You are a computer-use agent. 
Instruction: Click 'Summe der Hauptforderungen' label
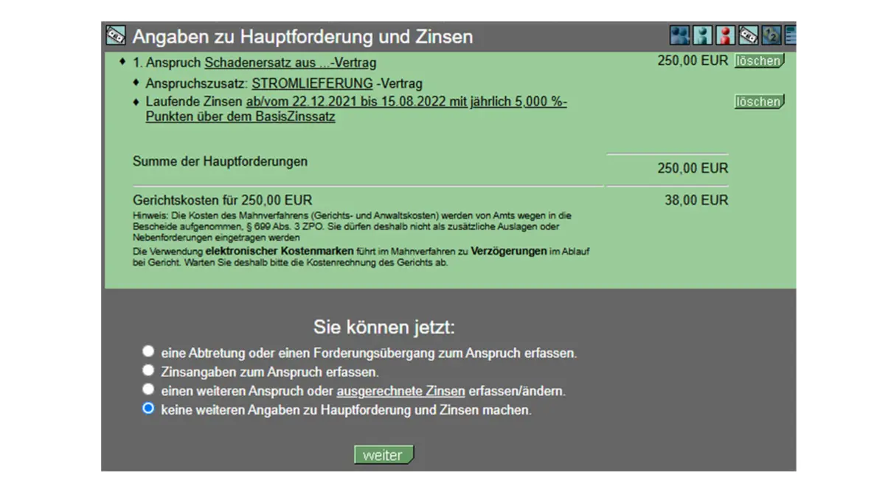pyautogui.click(x=220, y=161)
